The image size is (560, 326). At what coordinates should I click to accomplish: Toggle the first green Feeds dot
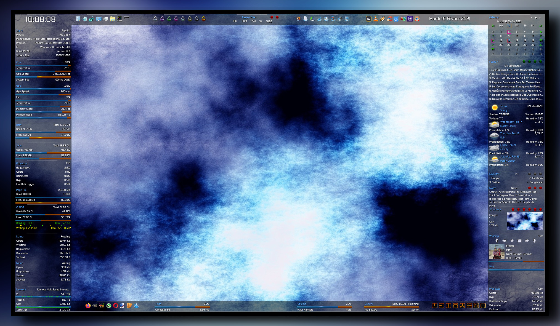point(524,62)
